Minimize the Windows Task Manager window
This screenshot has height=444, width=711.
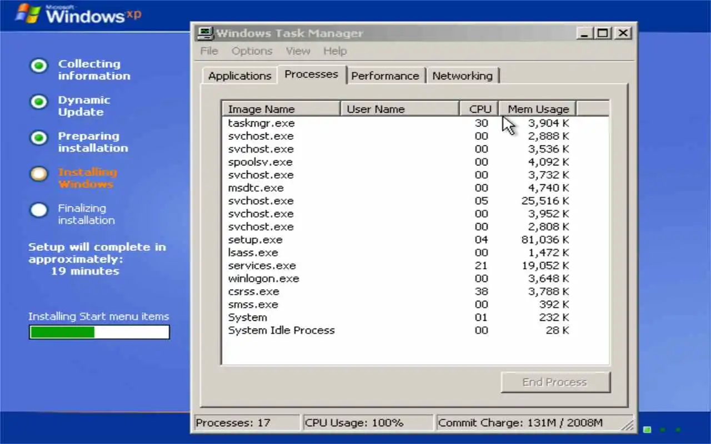584,33
